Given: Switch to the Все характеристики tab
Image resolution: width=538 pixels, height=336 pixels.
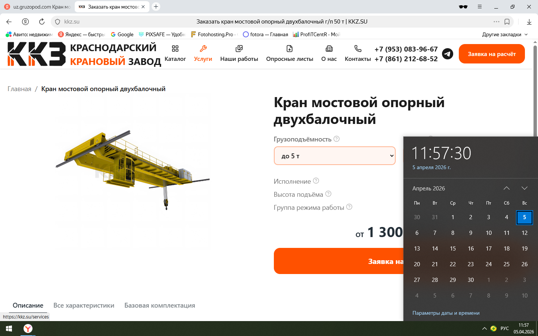Looking at the screenshot, I should click(84, 305).
